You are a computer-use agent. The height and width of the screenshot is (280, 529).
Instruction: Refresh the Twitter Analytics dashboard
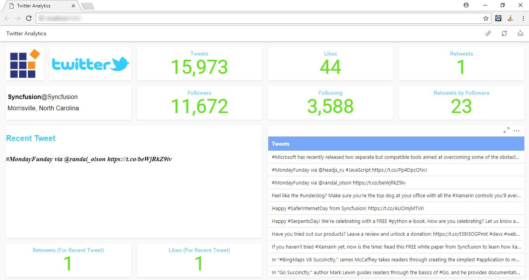pyautogui.click(x=504, y=33)
